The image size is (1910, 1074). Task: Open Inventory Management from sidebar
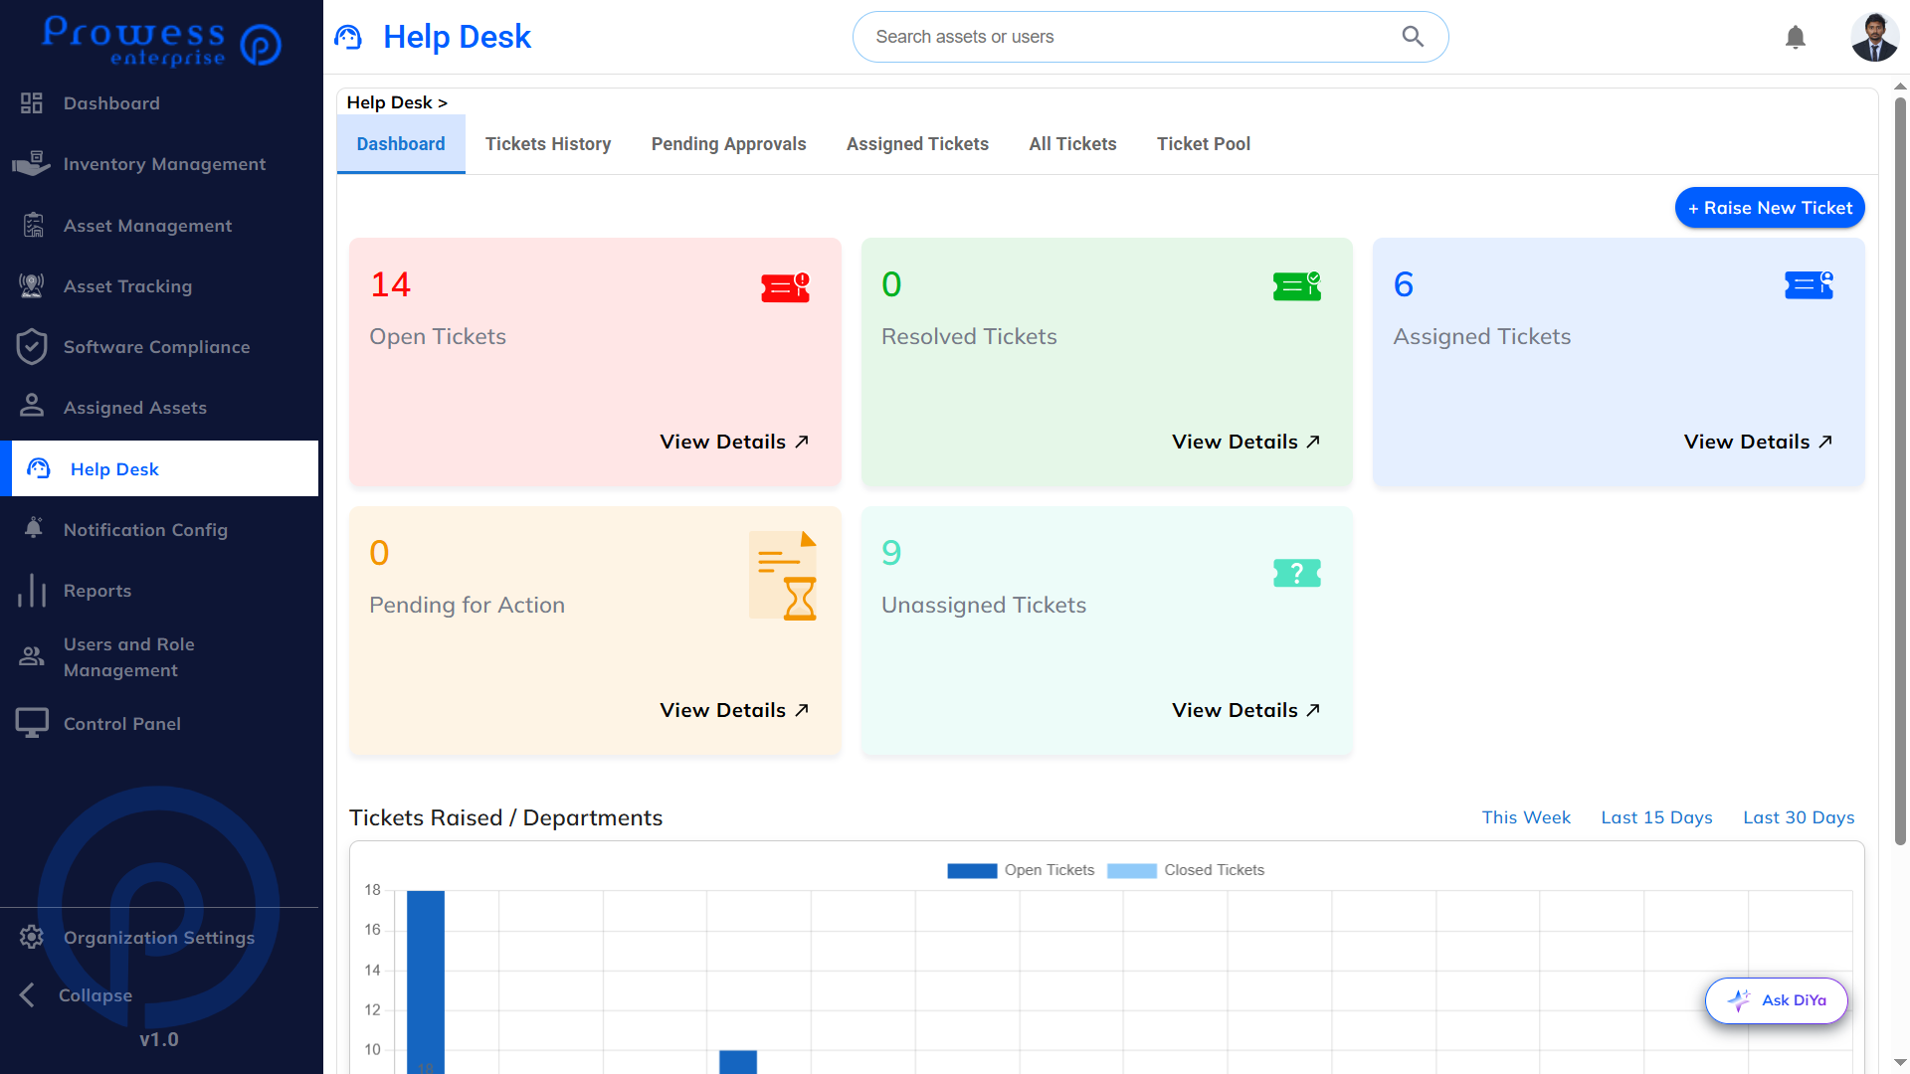(159, 164)
